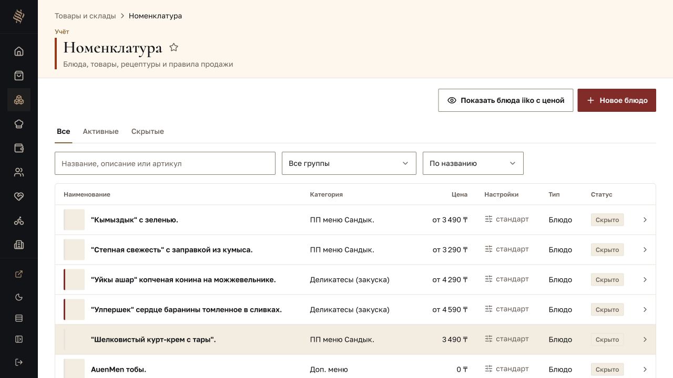Viewport: 673px width, 378px height.
Task: Click the app logo at top of sidebar
Action: [x=19, y=17]
